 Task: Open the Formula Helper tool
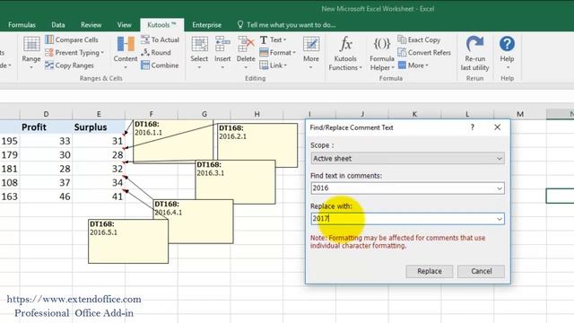381,54
